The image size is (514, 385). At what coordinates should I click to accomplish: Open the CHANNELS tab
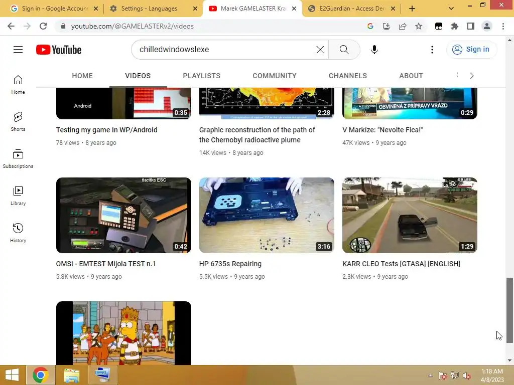click(x=348, y=76)
